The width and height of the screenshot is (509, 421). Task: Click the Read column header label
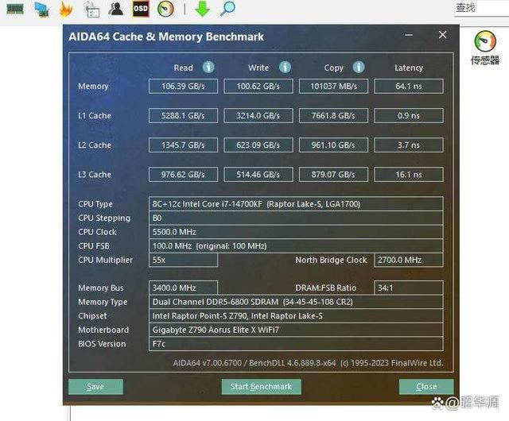coord(184,68)
